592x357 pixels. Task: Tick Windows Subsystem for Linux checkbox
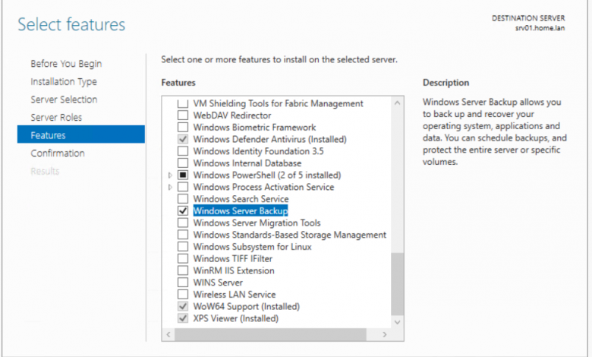pos(183,247)
